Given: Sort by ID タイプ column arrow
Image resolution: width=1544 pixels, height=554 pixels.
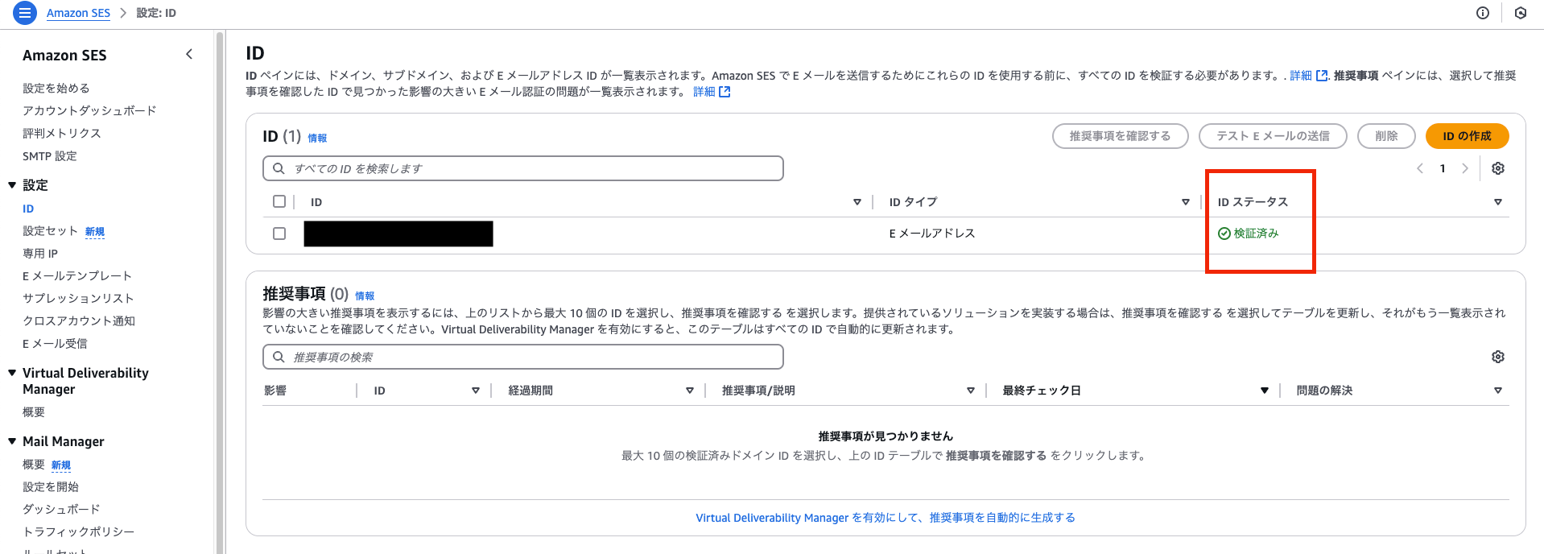Looking at the screenshot, I should click(x=1185, y=202).
